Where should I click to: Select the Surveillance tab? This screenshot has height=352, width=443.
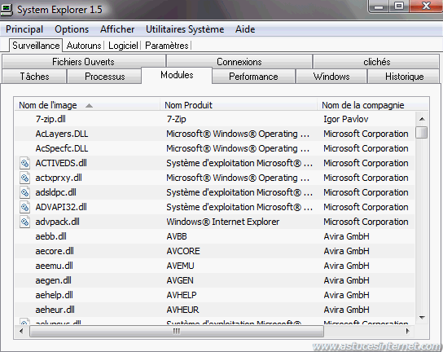tap(36, 46)
